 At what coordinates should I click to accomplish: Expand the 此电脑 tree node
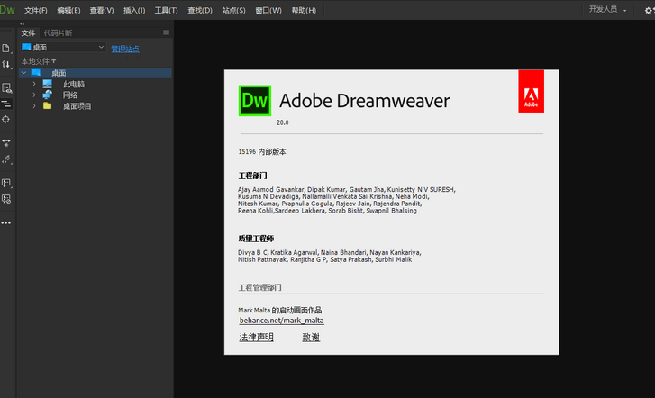[34, 84]
